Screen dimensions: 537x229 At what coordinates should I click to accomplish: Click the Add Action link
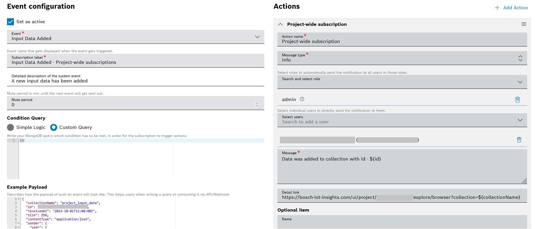click(x=515, y=8)
